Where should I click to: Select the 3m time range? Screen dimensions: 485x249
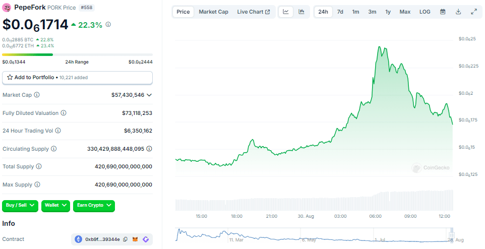click(372, 12)
